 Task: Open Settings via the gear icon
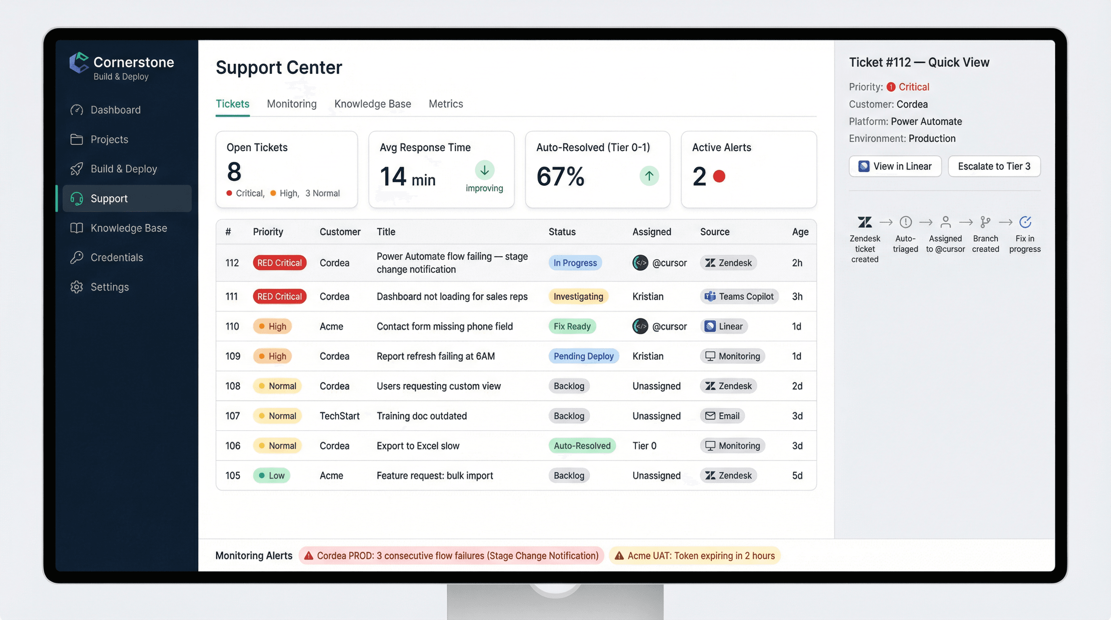pos(76,287)
